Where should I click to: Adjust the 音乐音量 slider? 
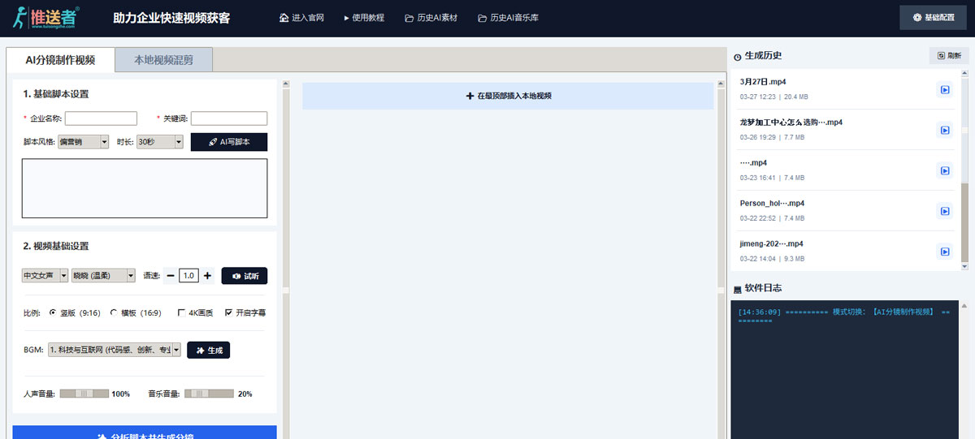(x=209, y=394)
